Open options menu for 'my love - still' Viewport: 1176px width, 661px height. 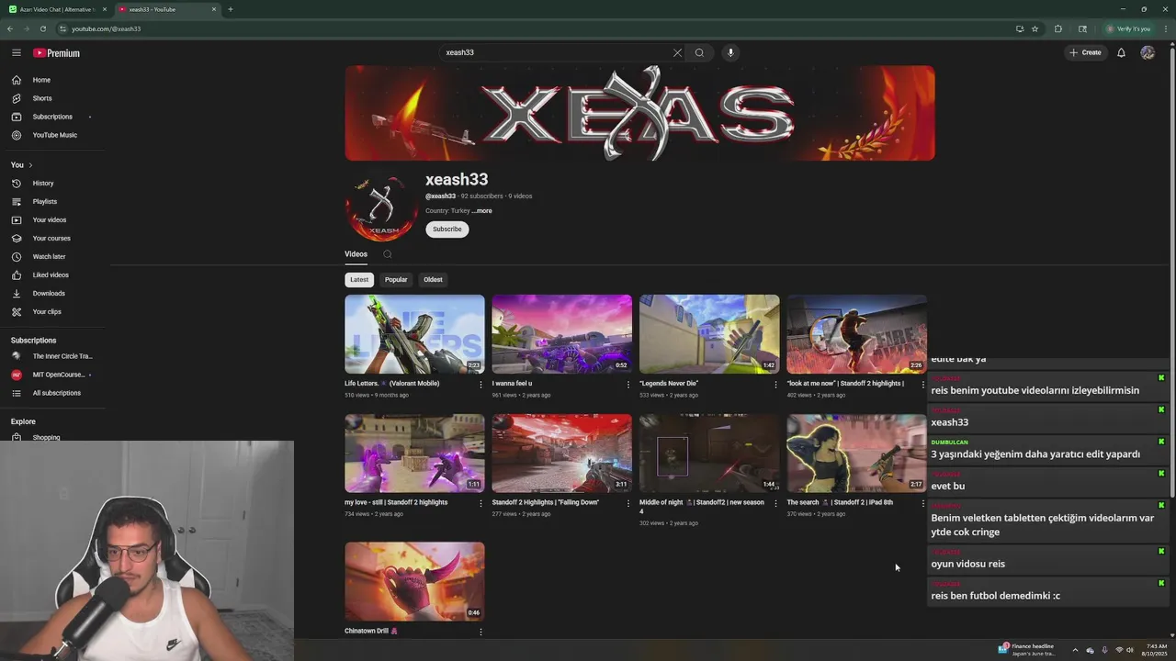(x=481, y=503)
